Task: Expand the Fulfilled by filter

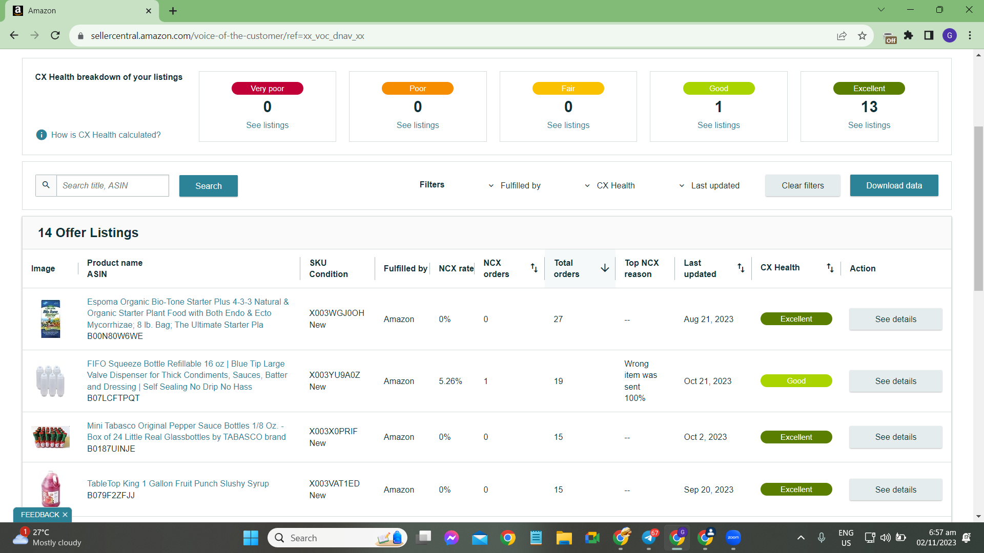Action: 515,185
